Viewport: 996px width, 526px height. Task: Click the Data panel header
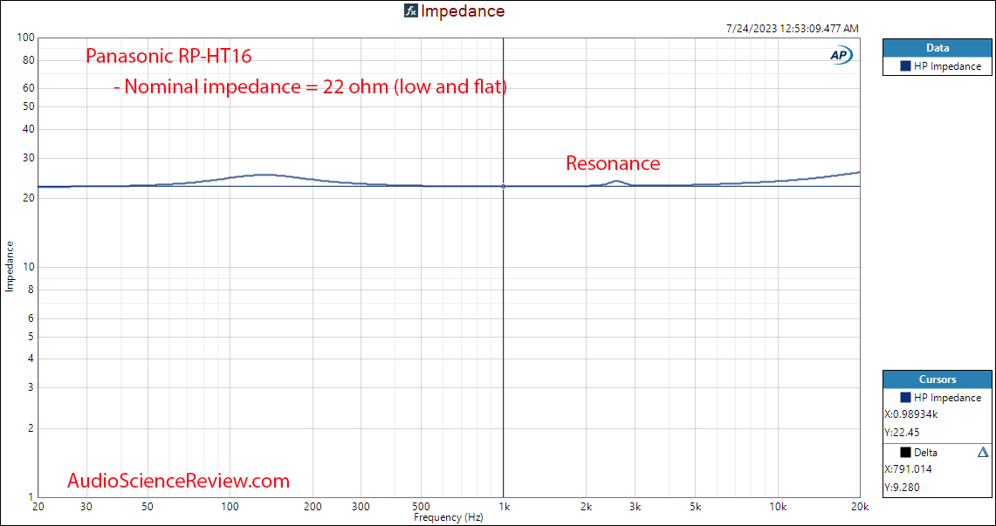(937, 48)
